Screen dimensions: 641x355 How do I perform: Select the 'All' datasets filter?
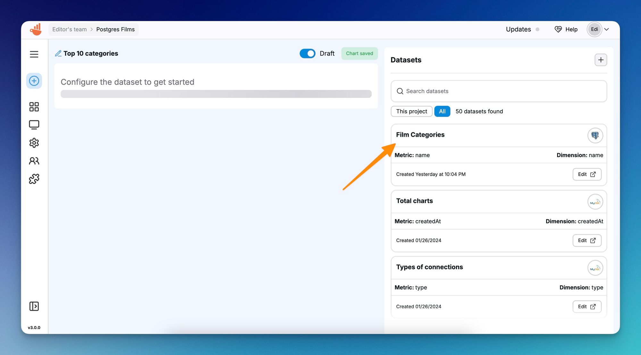[442, 111]
